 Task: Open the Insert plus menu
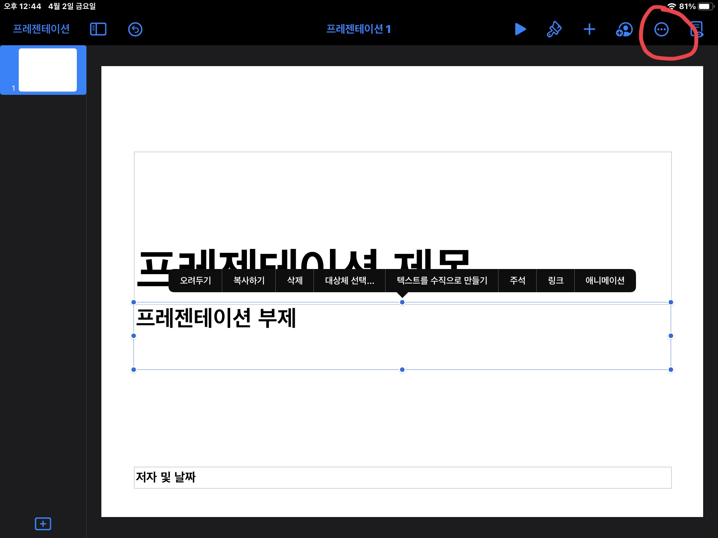(589, 29)
